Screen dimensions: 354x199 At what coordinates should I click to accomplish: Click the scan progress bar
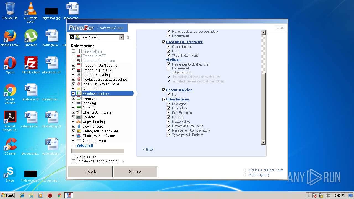98,151
